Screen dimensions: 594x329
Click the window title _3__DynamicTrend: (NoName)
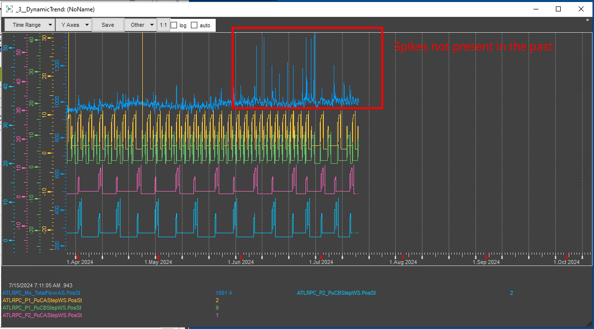coord(56,9)
